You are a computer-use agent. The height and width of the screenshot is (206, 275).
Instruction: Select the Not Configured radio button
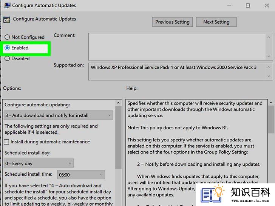[x=7, y=37]
